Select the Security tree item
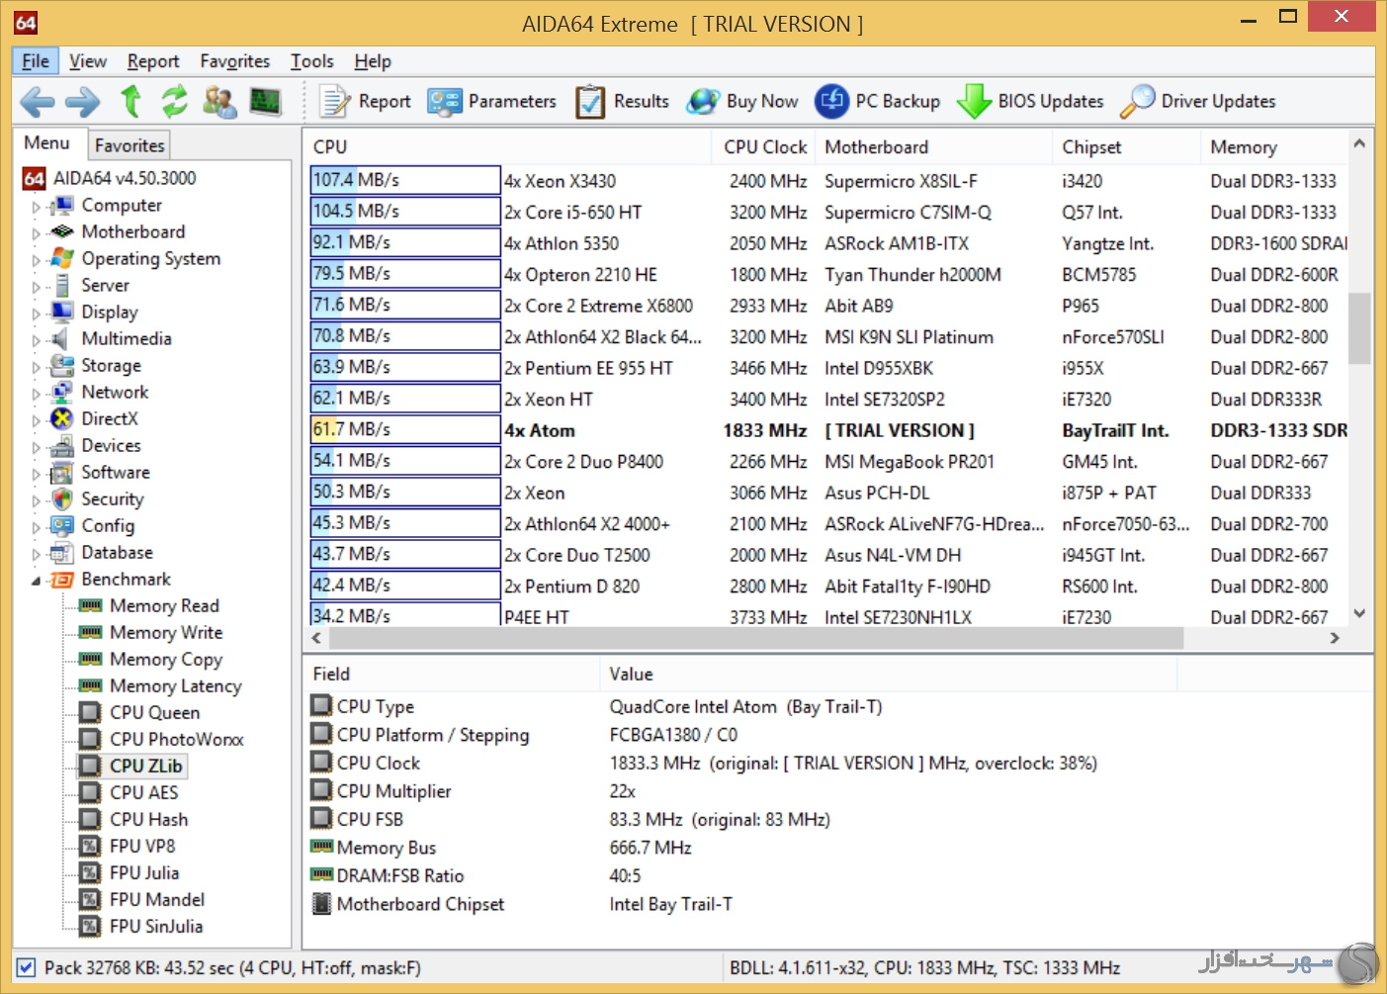 point(113,498)
